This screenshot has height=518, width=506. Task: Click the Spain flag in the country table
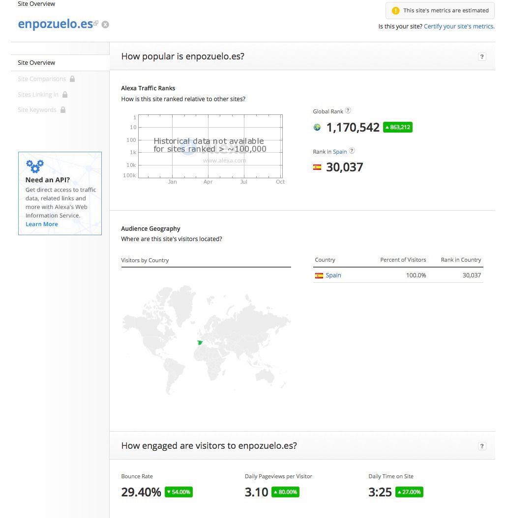pos(319,275)
